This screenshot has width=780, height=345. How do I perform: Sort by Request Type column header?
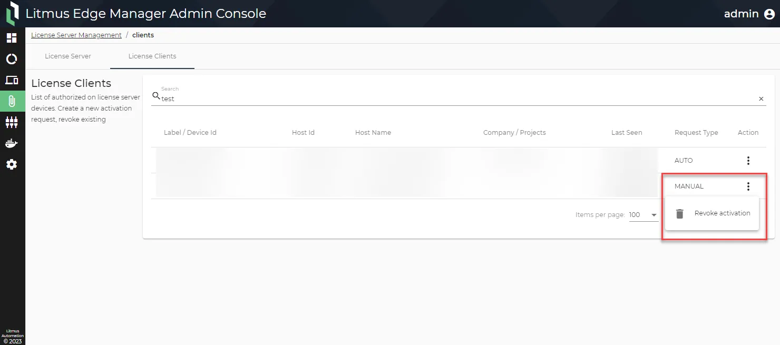tap(696, 133)
